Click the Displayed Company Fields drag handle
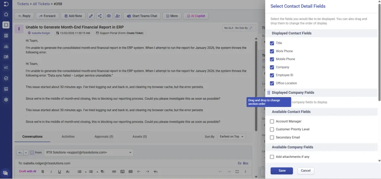The height and width of the screenshot is (179, 381). (x=269, y=93)
